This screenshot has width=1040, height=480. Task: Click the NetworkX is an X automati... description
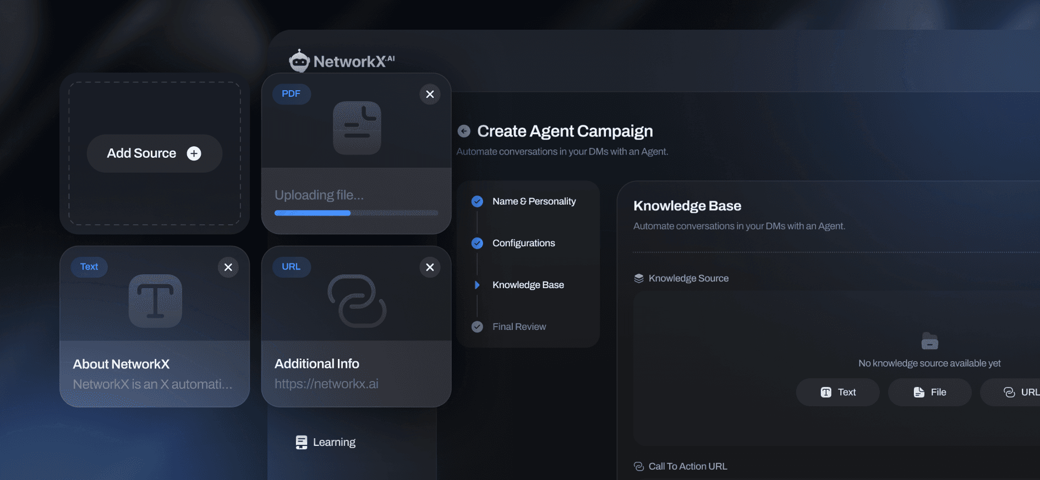pyautogui.click(x=152, y=384)
